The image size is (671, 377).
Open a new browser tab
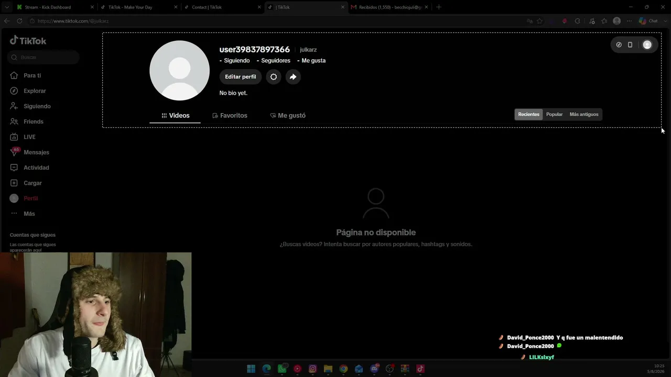click(x=439, y=7)
